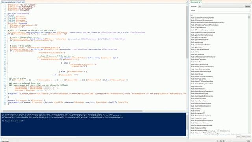Image resolution: width=252 pixels, height=142 pixels.
Task: Select Add-BCDataCacheExtension command
Action: (x=200, y=49)
